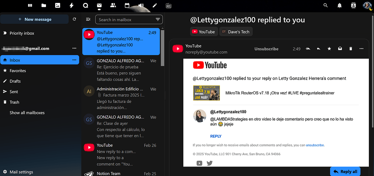This screenshot has width=374, height=176.
Task: Open the Files app folder icon
Action: (44, 5)
